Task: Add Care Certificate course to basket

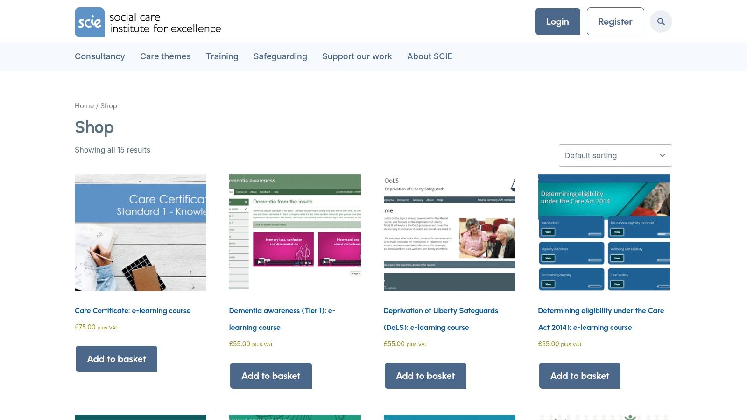Action: coord(116,359)
